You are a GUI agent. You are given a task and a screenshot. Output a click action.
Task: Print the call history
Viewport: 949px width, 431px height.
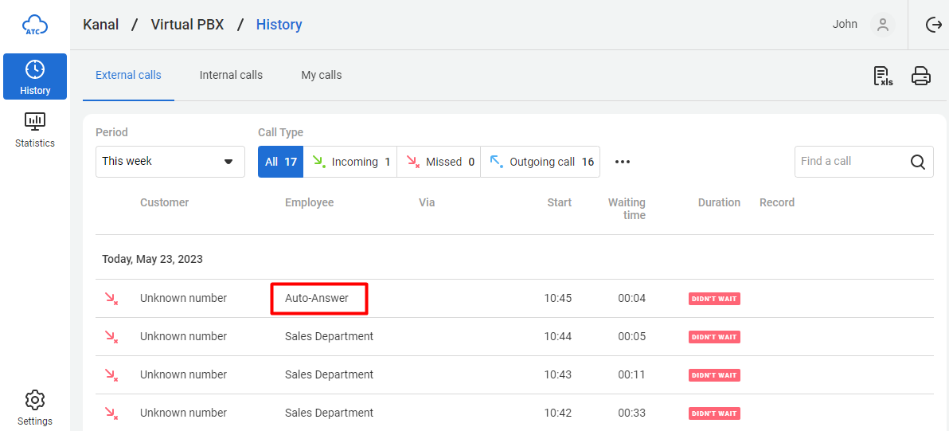[921, 76]
